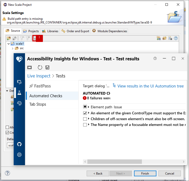
Task: Click the save test results icon
Action: coord(47,67)
